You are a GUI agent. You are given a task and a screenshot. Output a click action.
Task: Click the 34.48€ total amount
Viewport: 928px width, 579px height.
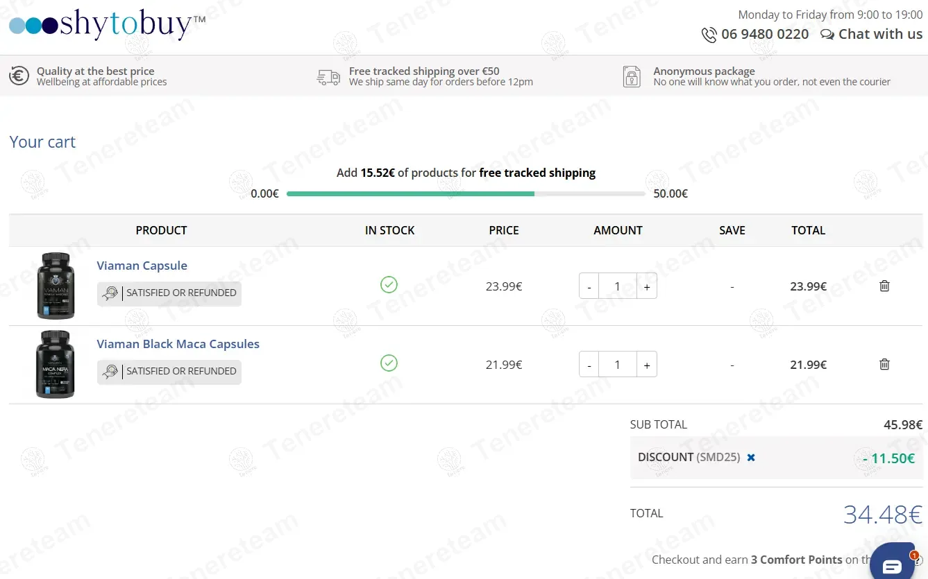(883, 514)
